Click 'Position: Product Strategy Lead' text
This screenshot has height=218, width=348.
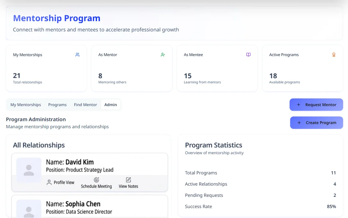click(x=80, y=170)
